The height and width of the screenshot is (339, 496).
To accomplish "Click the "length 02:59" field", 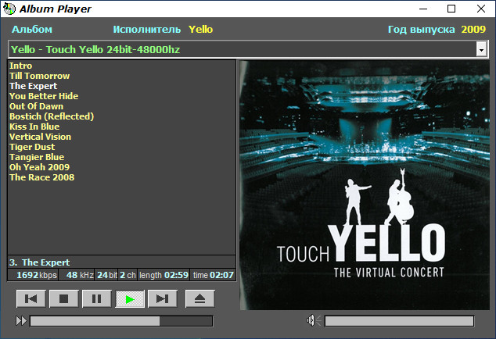I will [164, 275].
